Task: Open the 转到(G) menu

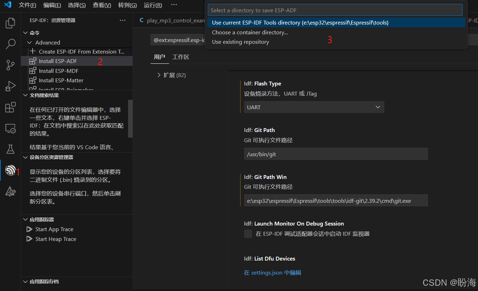Action: pos(128,5)
